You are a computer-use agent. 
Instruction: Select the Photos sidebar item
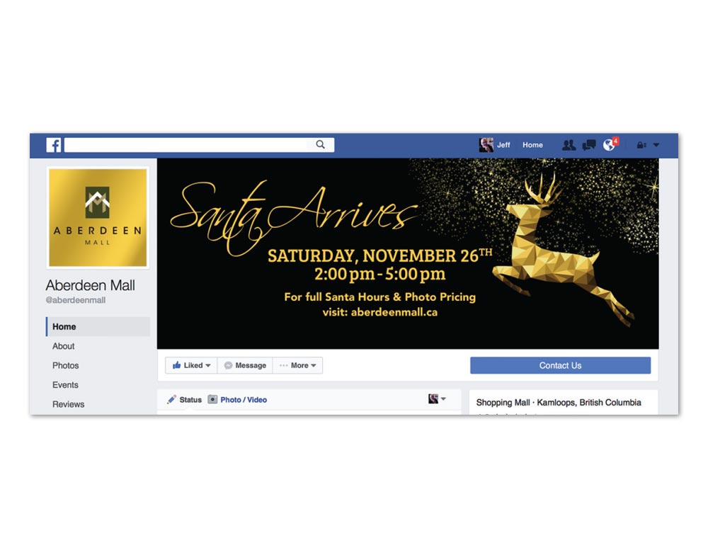[x=65, y=366]
